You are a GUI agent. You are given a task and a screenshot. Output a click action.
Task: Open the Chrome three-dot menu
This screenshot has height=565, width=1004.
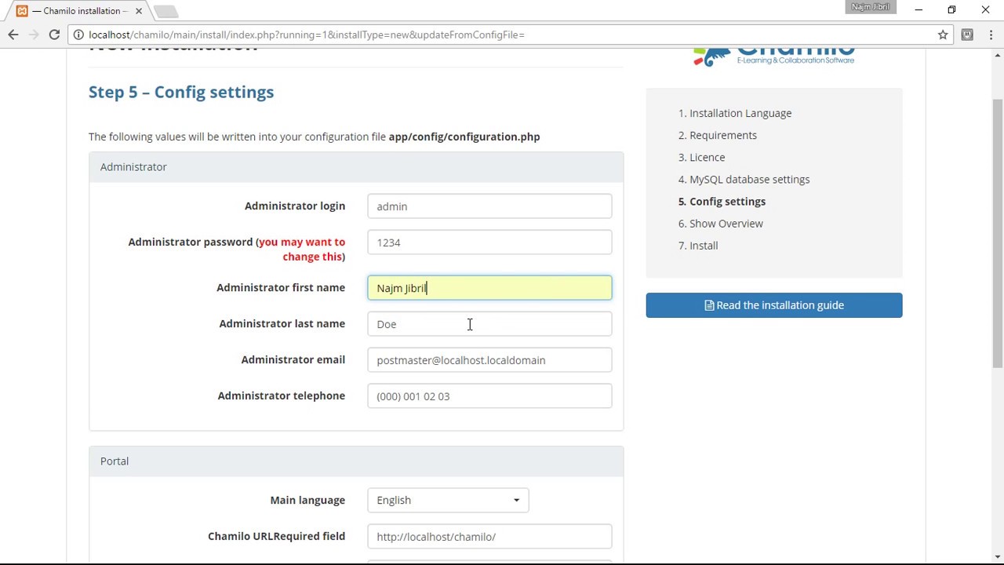point(990,35)
